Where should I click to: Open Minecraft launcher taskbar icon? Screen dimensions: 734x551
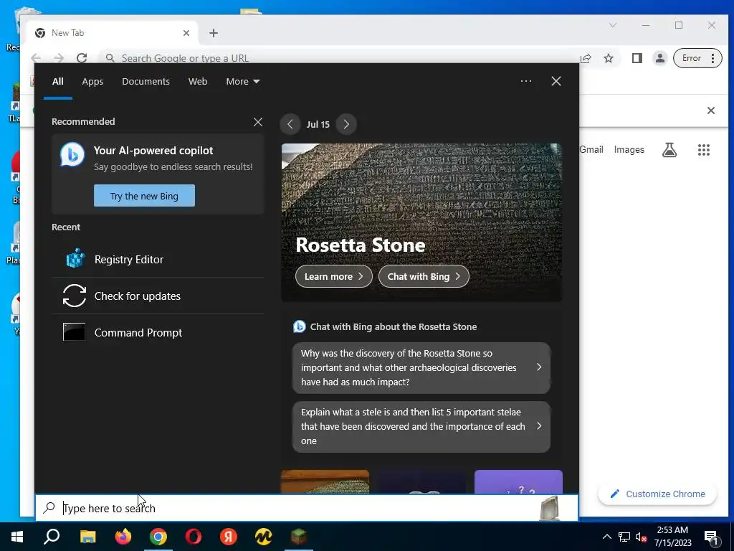click(x=299, y=537)
